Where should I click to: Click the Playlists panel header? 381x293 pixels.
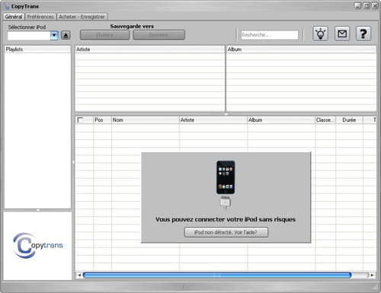37,49
